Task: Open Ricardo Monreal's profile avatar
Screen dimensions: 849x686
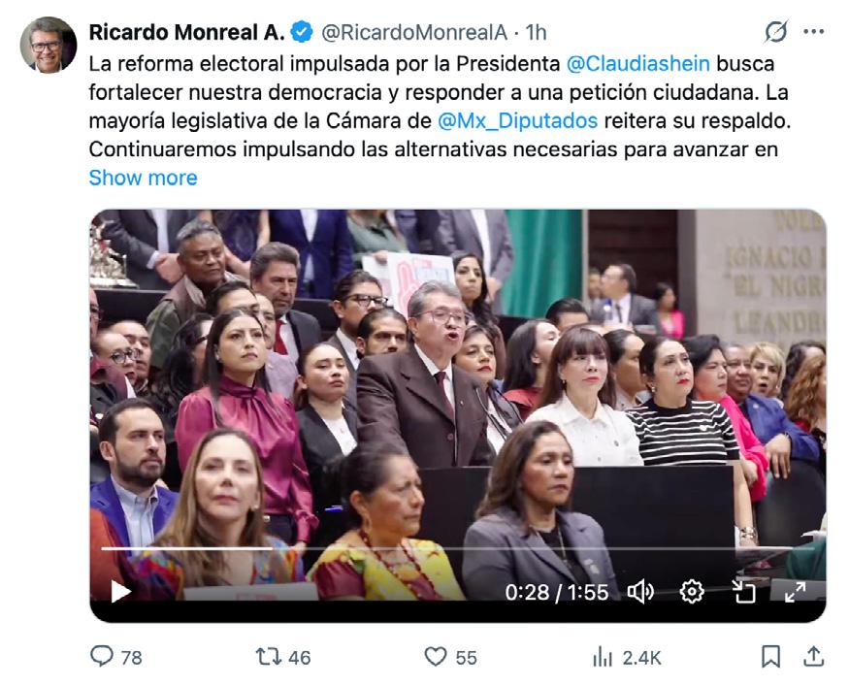Action: [x=49, y=45]
